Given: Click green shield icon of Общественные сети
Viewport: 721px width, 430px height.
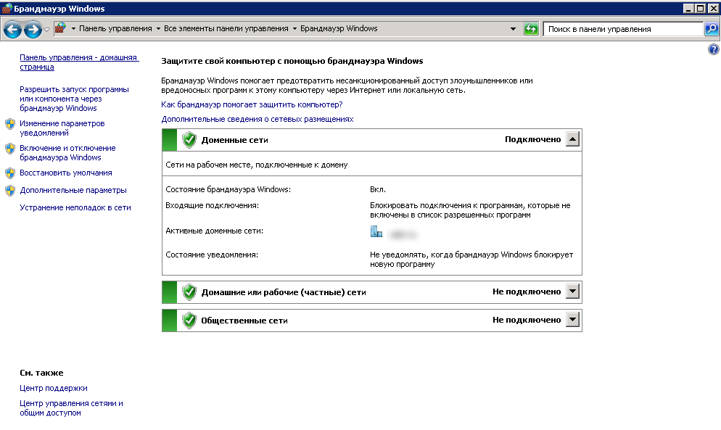Looking at the screenshot, I should (189, 321).
